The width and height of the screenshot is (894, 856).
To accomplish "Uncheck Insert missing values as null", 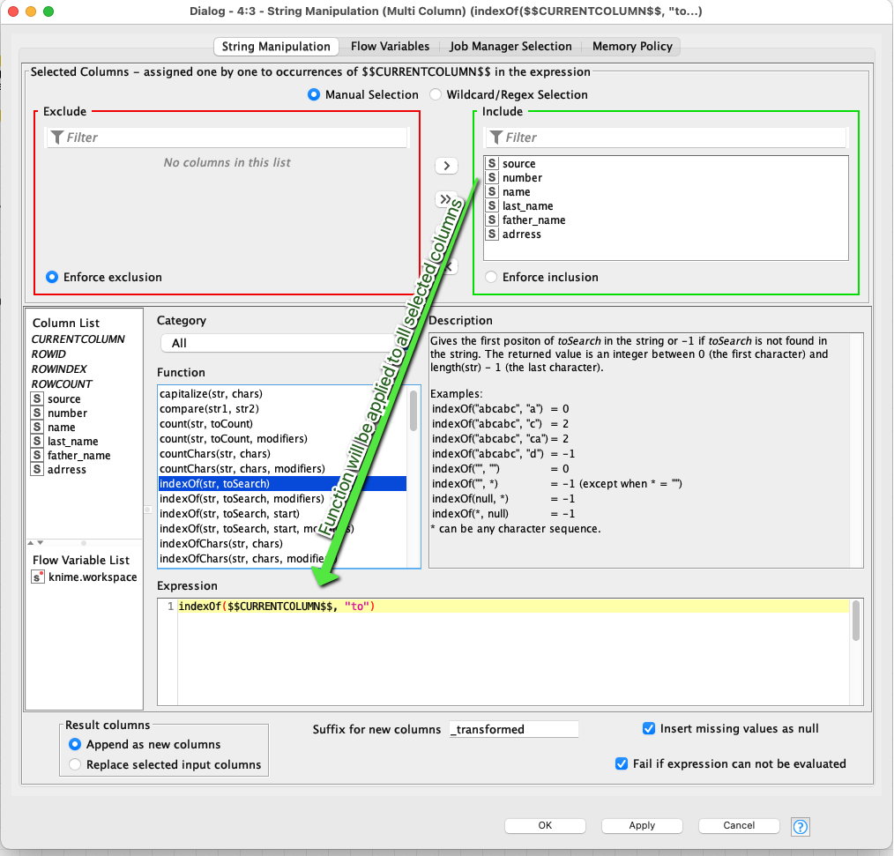I will point(649,728).
